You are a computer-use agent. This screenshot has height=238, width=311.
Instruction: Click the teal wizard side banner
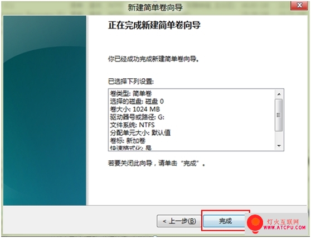click(x=45, y=111)
